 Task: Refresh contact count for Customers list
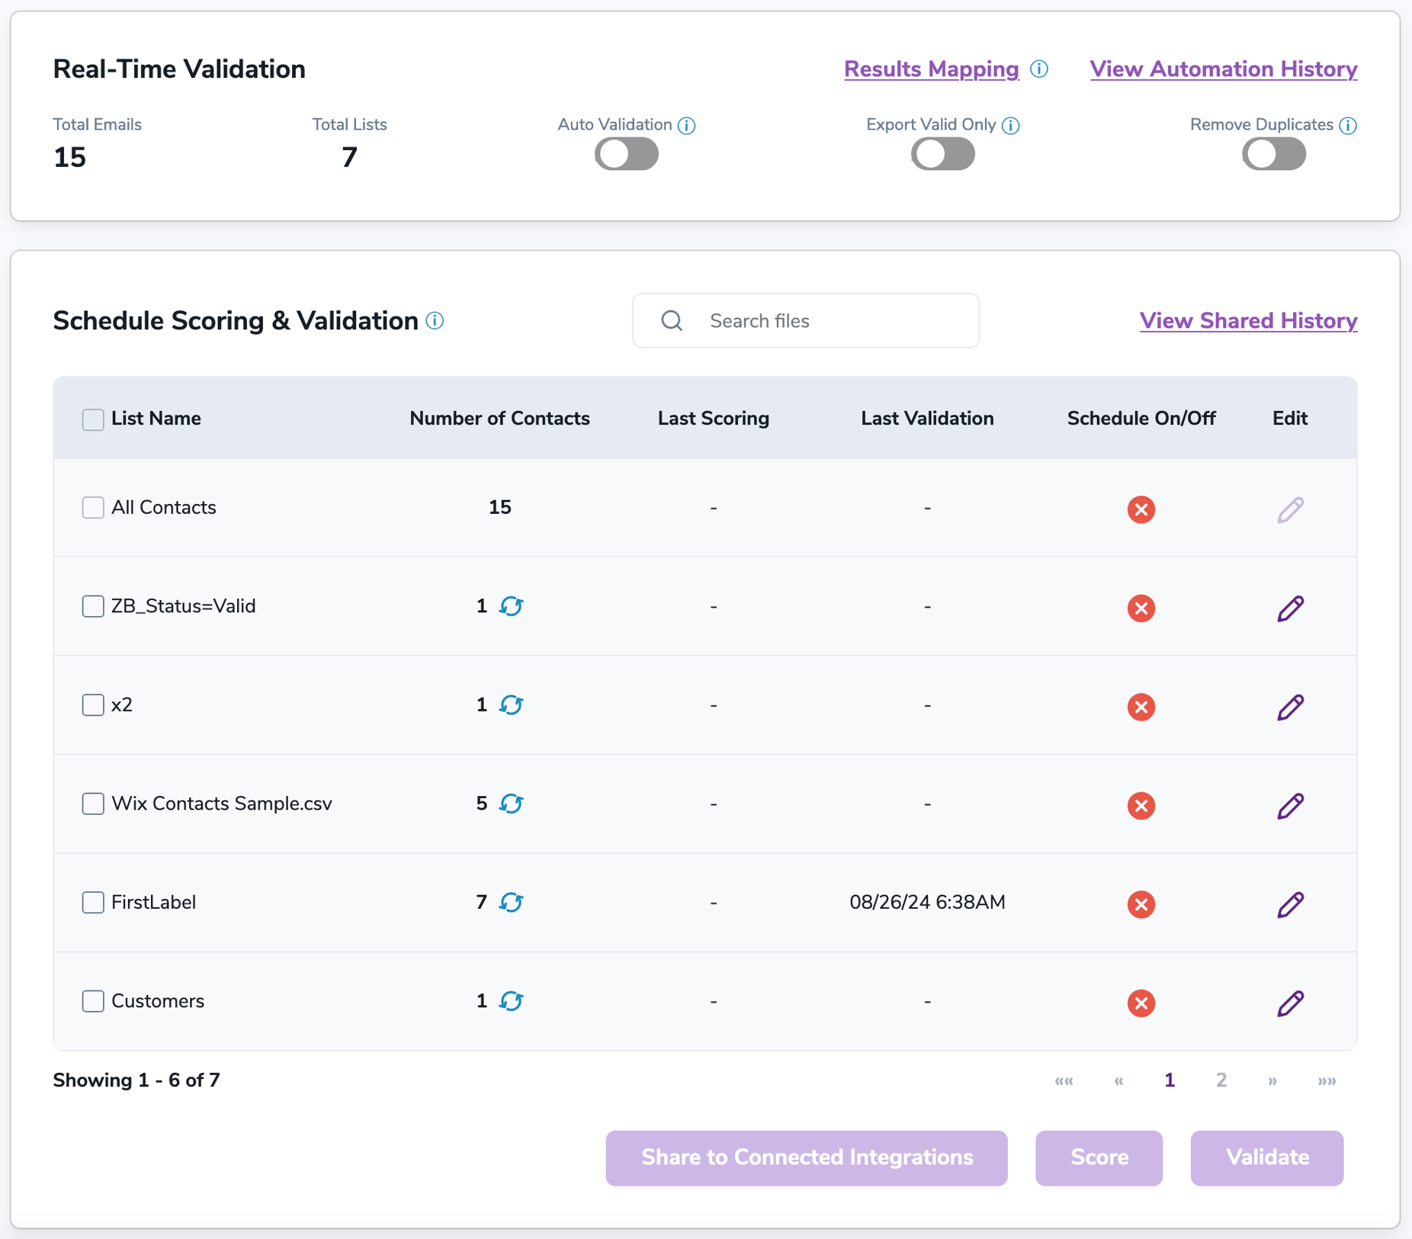511,1001
